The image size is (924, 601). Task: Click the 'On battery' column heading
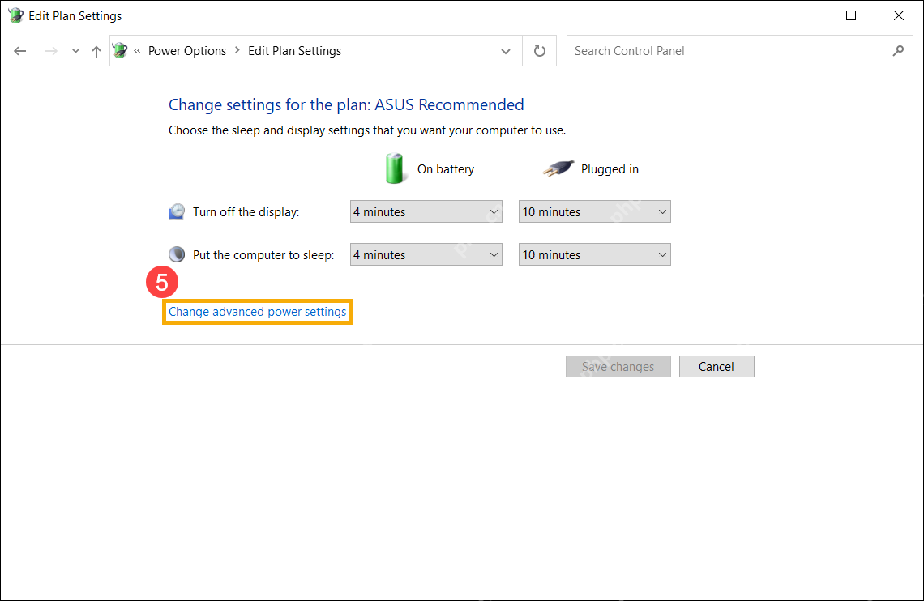(x=446, y=169)
